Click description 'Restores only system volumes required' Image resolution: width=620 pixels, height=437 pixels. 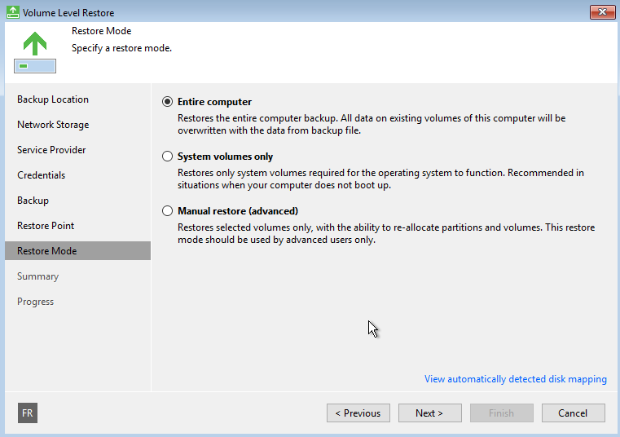click(380, 179)
